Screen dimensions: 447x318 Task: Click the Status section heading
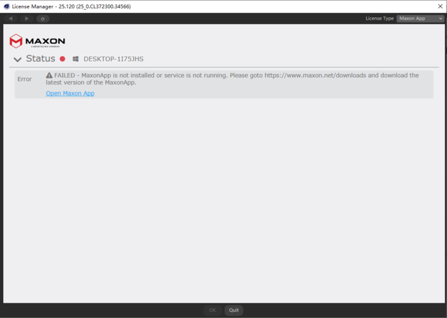[41, 59]
